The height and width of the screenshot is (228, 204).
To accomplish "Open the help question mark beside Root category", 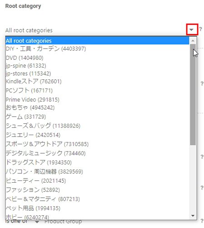I will (x=200, y=29).
